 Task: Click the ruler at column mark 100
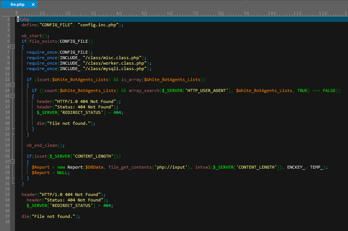click(x=272, y=14)
